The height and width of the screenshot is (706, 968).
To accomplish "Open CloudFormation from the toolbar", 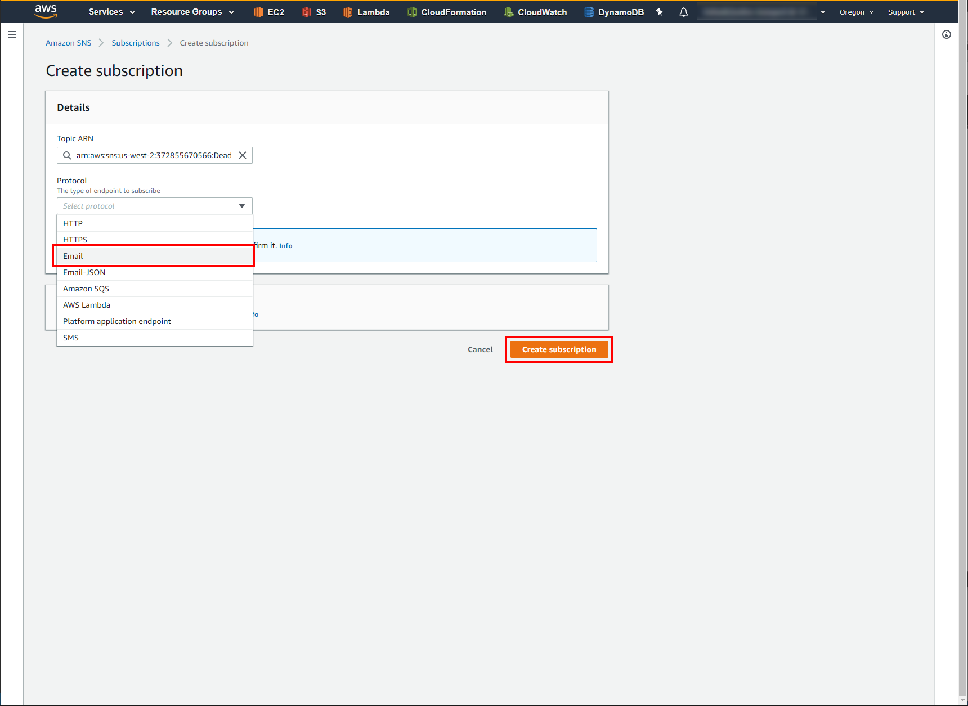I will pyautogui.click(x=447, y=12).
